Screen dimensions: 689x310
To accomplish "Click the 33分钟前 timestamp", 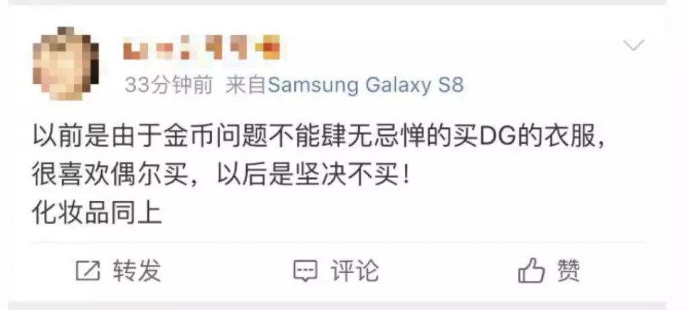I will 169,85.
